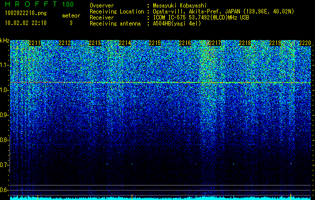
Task: Click the Receiving Location field label
Action: pyautogui.click(x=117, y=11)
